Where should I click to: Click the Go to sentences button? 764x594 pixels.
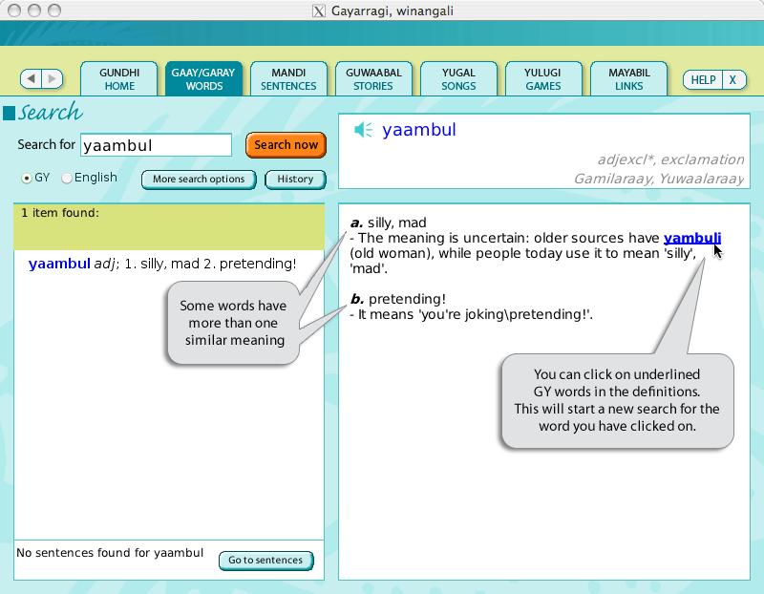click(x=265, y=561)
